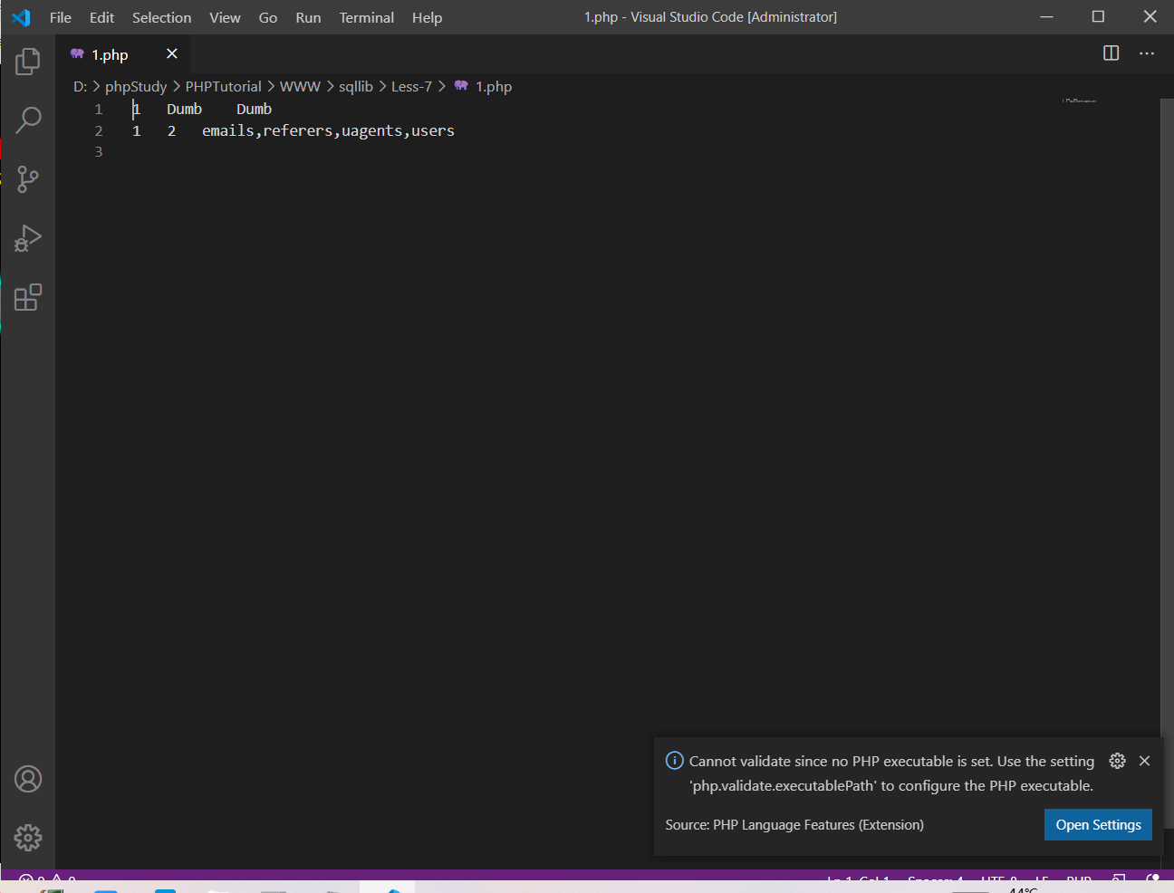
Task: Click the Open Settings button
Action: pos(1098,825)
